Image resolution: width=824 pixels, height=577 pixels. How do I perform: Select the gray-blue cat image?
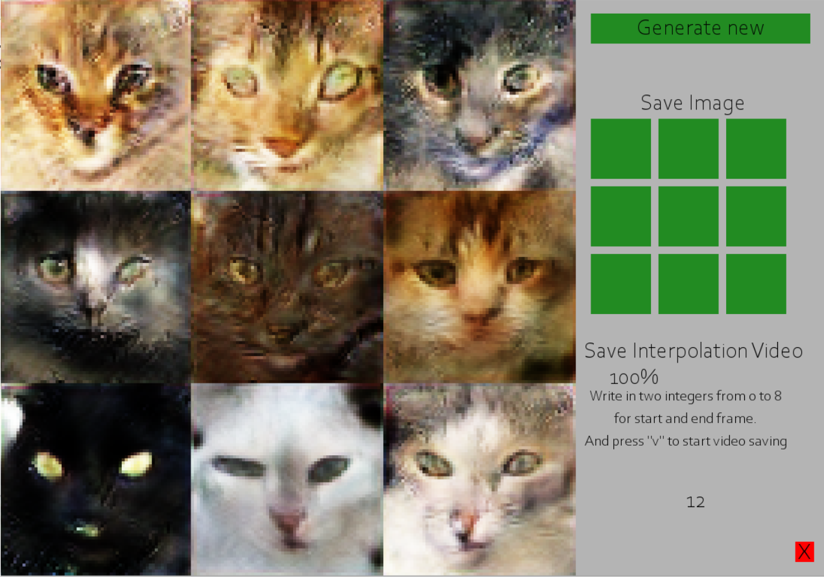pyautogui.click(x=479, y=95)
